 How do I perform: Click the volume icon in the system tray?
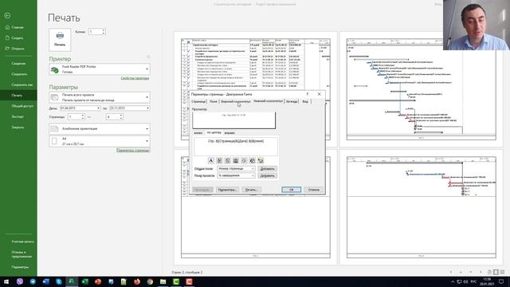click(465, 281)
